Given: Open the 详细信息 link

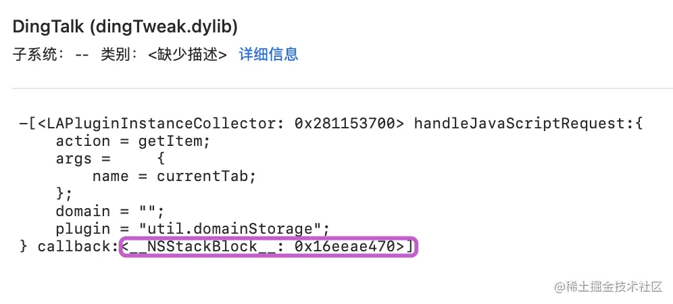Looking at the screenshot, I should tap(268, 55).
